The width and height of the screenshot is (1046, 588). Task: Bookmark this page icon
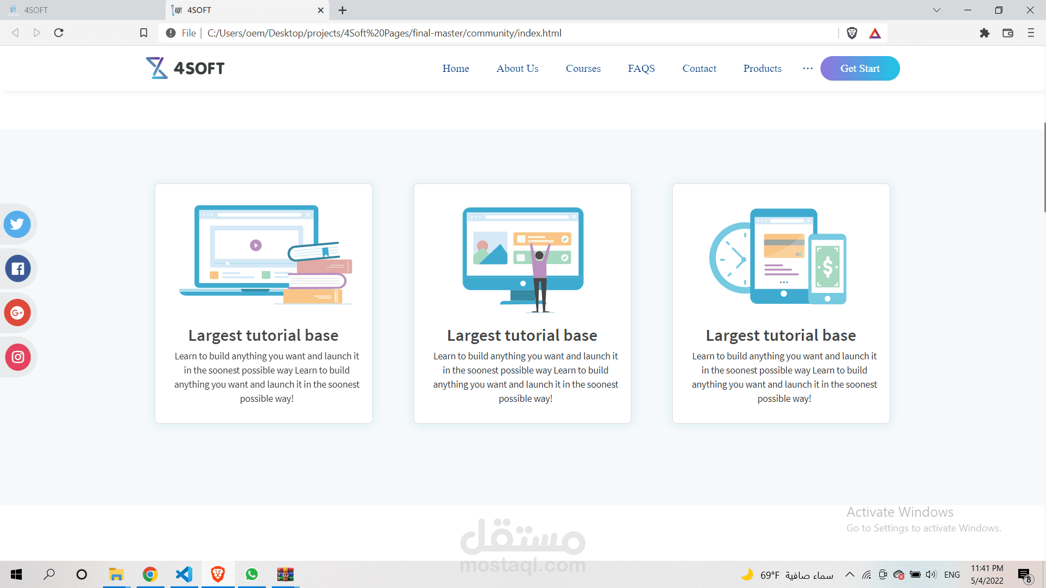[x=143, y=33]
